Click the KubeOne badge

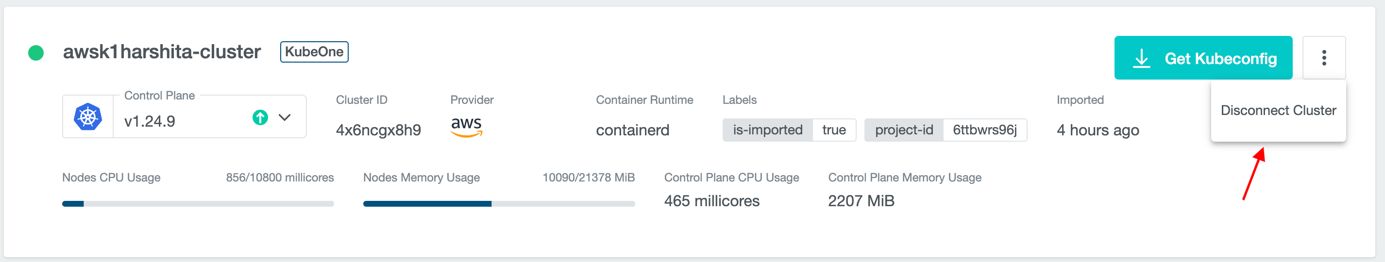[x=314, y=52]
